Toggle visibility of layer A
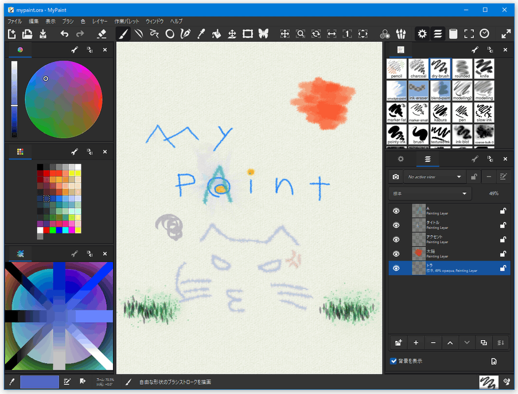This screenshot has height=394, width=518. pyautogui.click(x=396, y=211)
